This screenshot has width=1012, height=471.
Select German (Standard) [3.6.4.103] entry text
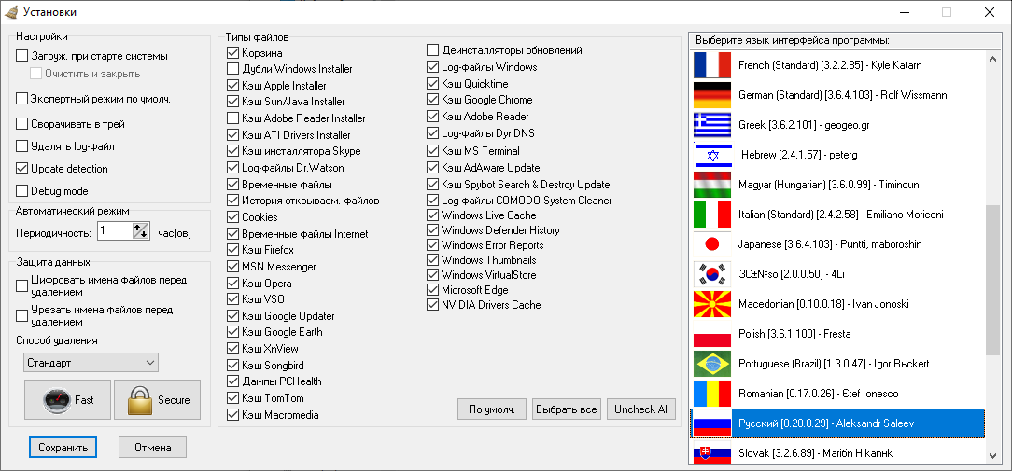[843, 95]
